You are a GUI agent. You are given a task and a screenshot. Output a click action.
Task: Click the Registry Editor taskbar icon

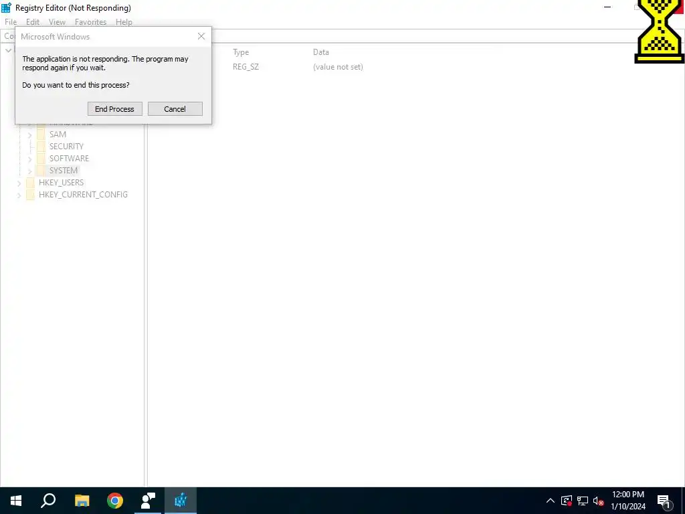[181, 501]
